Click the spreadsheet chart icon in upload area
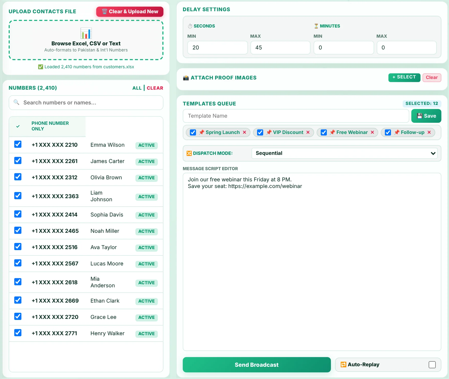This screenshot has width=449, height=379. pyautogui.click(x=86, y=33)
